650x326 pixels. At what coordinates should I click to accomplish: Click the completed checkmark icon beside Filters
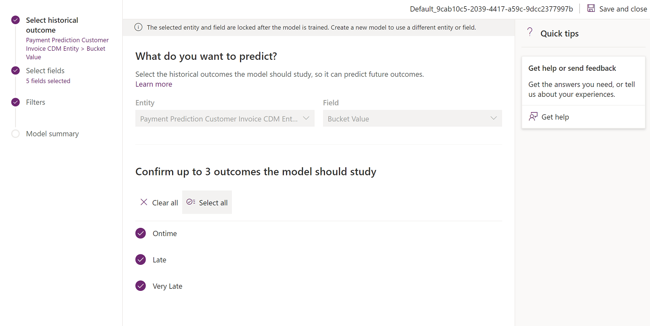[x=16, y=102]
